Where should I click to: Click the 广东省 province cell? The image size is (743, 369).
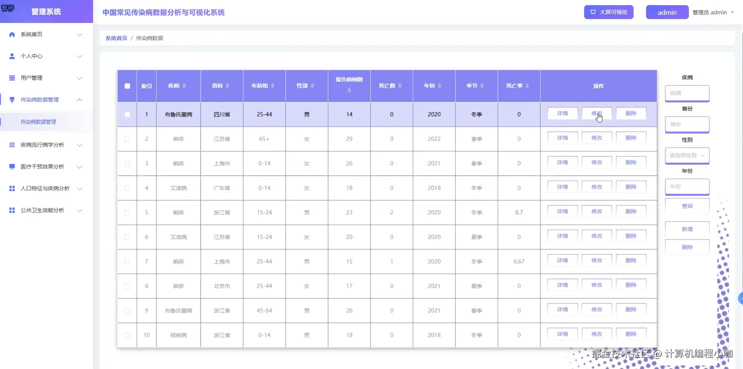click(222, 188)
